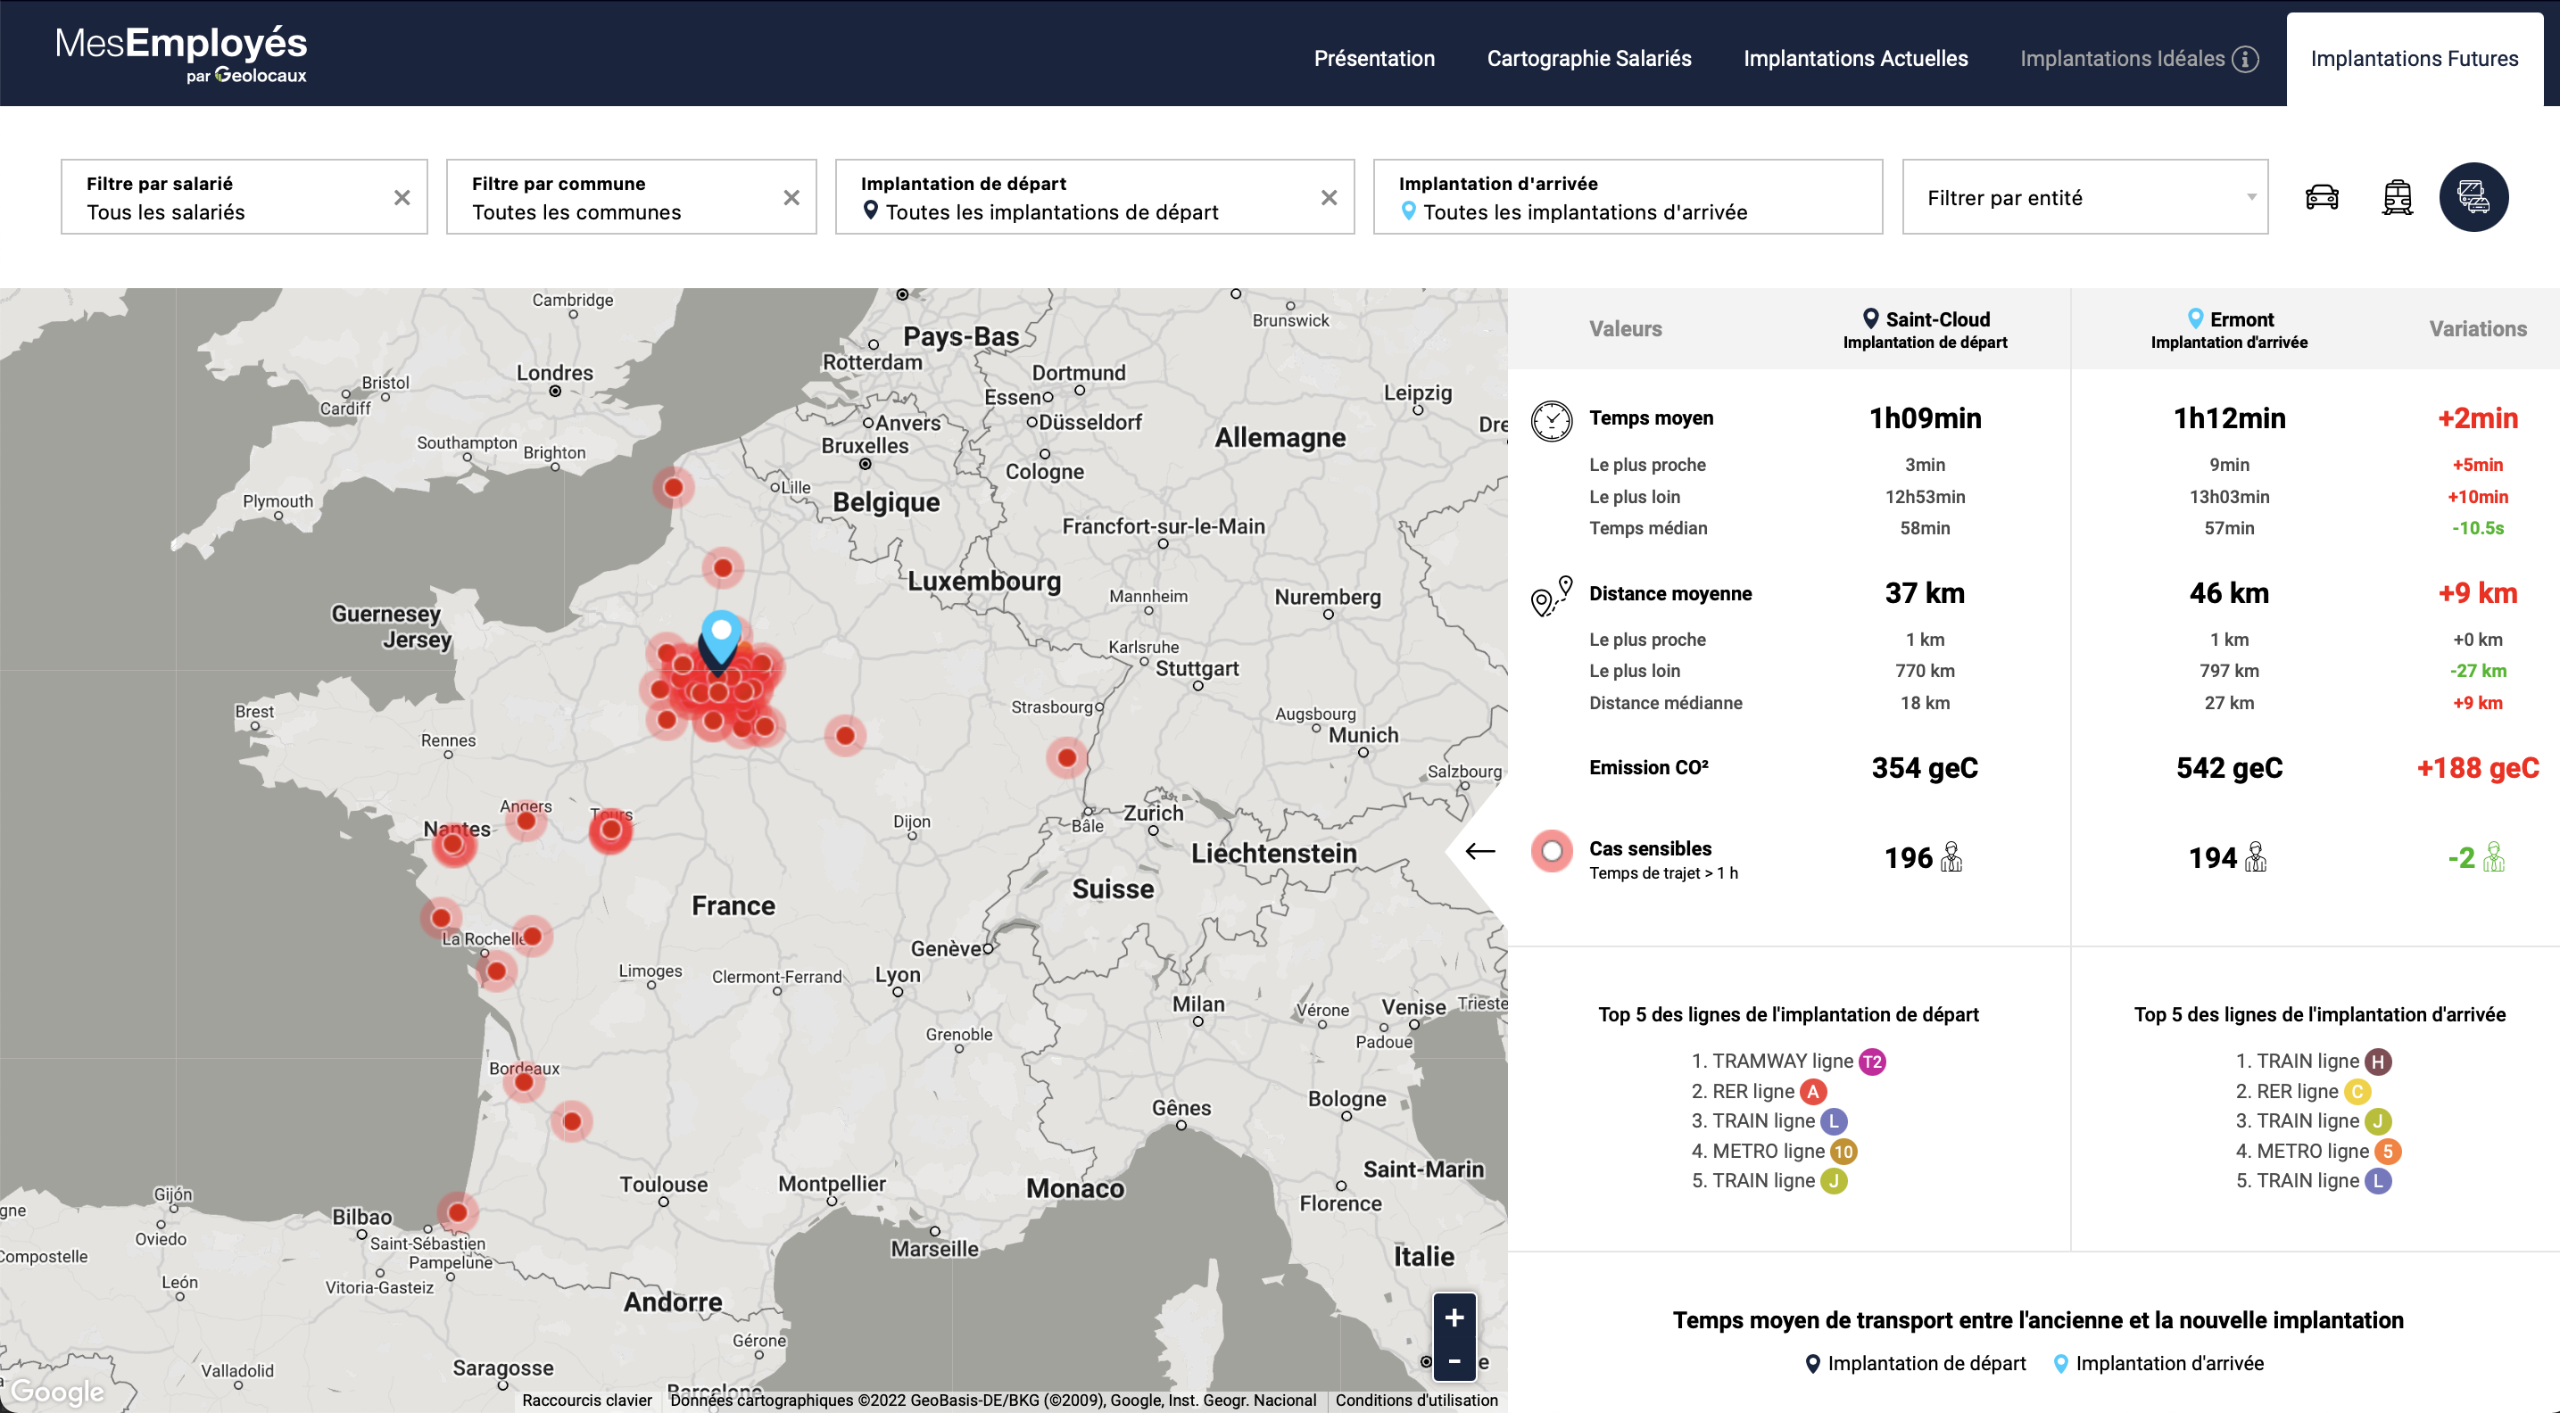Click Raccourcis clavier on the map

(x=586, y=1401)
